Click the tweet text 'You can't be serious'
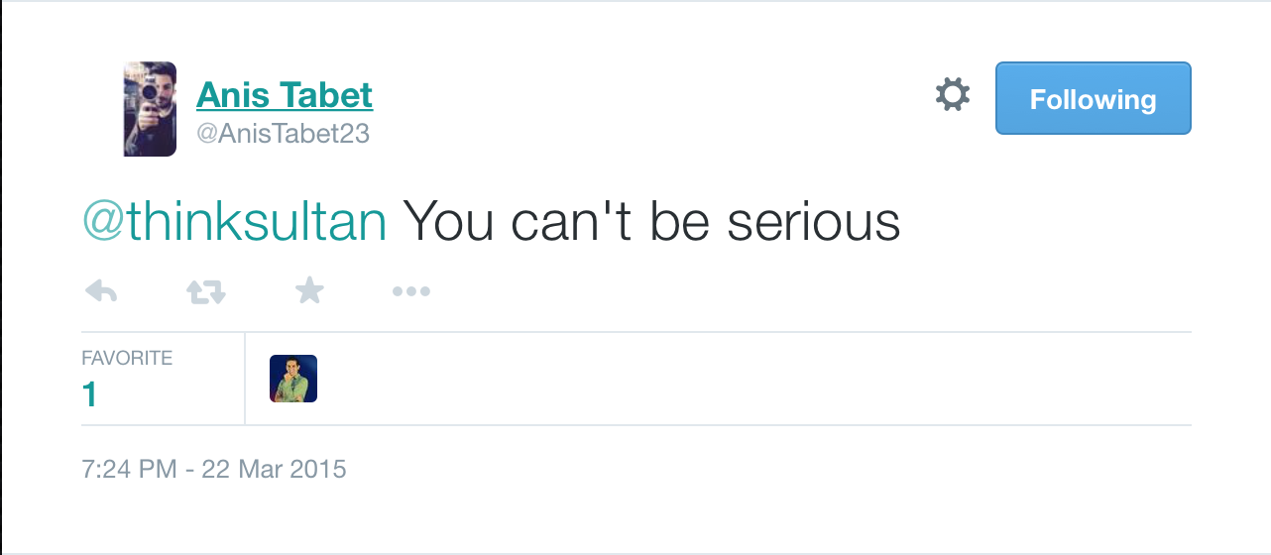This screenshot has width=1271, height=555. (651, 222)
